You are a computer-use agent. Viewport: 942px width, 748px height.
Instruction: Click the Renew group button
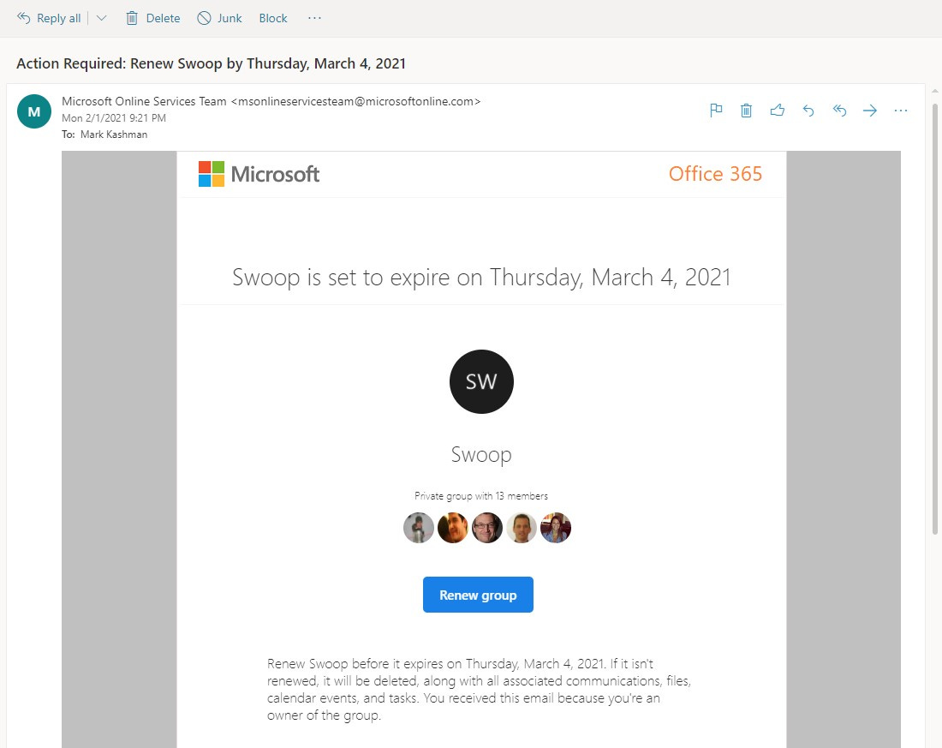point(478,595)
